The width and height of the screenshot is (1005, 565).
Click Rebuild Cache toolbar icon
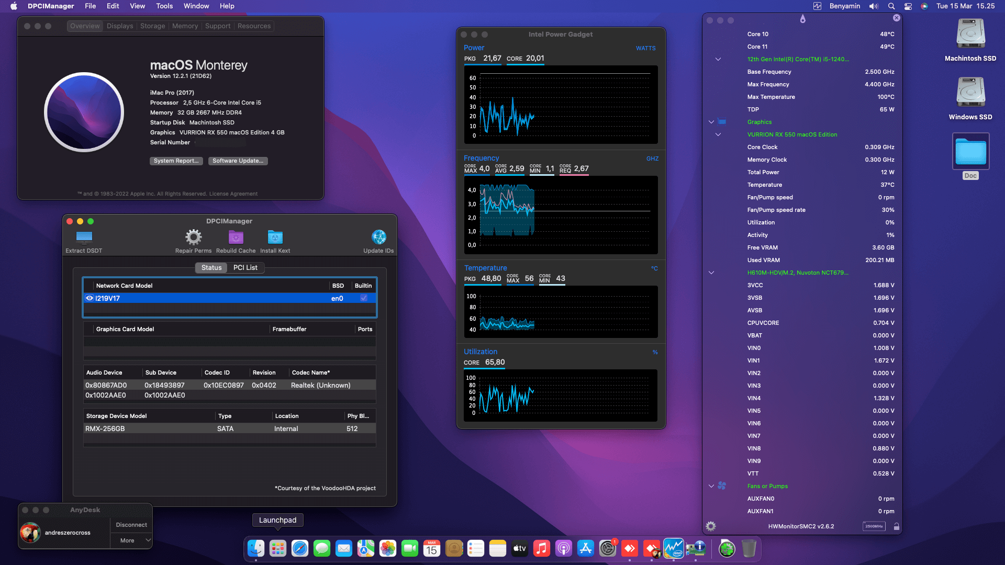coord(236,238)
